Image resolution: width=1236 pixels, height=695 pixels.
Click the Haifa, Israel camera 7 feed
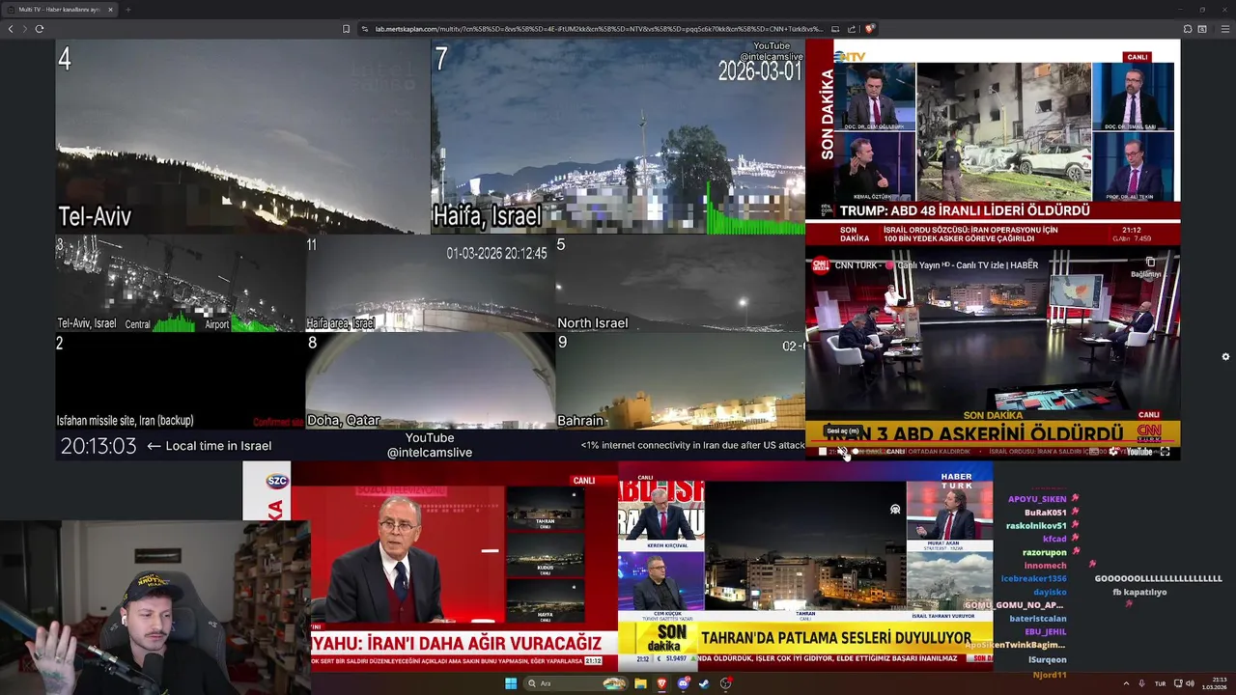tap(617, 136)
